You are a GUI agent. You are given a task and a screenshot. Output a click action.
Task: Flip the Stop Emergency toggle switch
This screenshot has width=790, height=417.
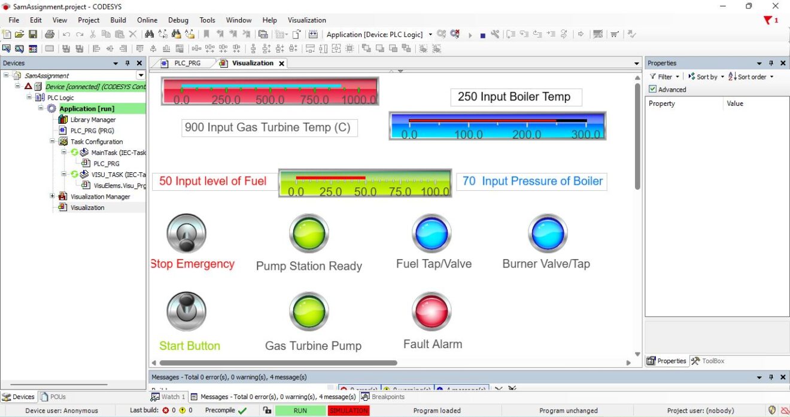tap(186, 232)
